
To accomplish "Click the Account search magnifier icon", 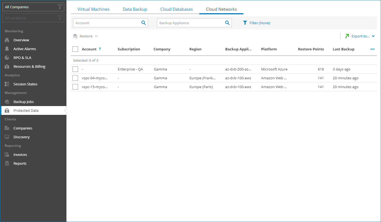I will 143,23.
